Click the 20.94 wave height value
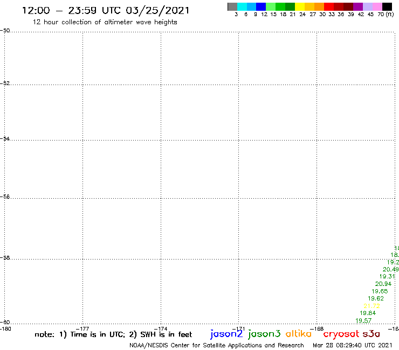 383,284
